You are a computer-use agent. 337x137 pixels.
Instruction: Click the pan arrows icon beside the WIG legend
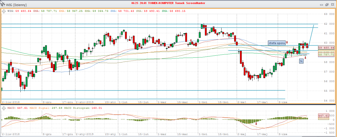pos(4,11)
